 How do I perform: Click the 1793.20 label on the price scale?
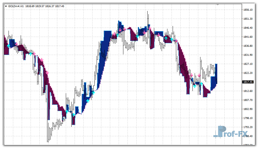point(248,127)
